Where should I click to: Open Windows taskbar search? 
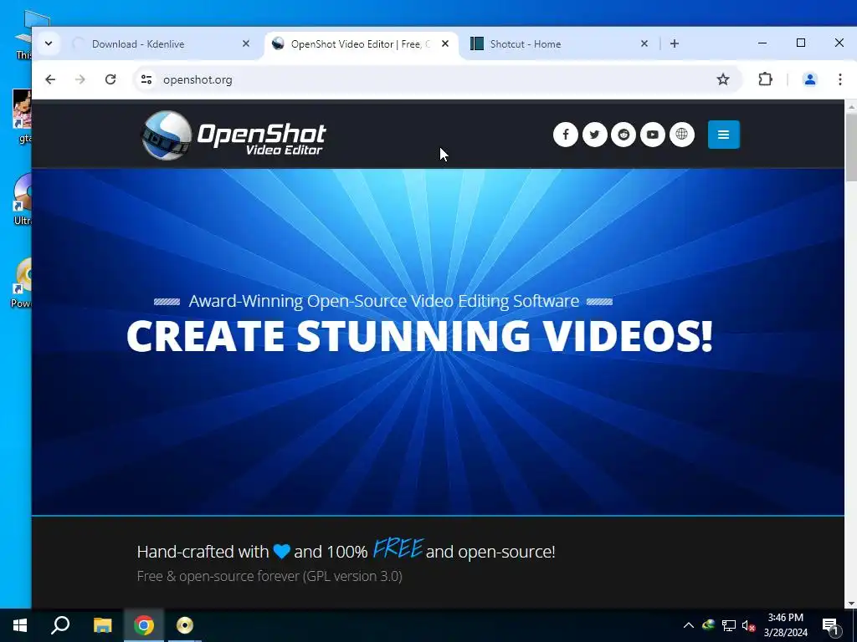pyautogui.click(x=60, y=625)
